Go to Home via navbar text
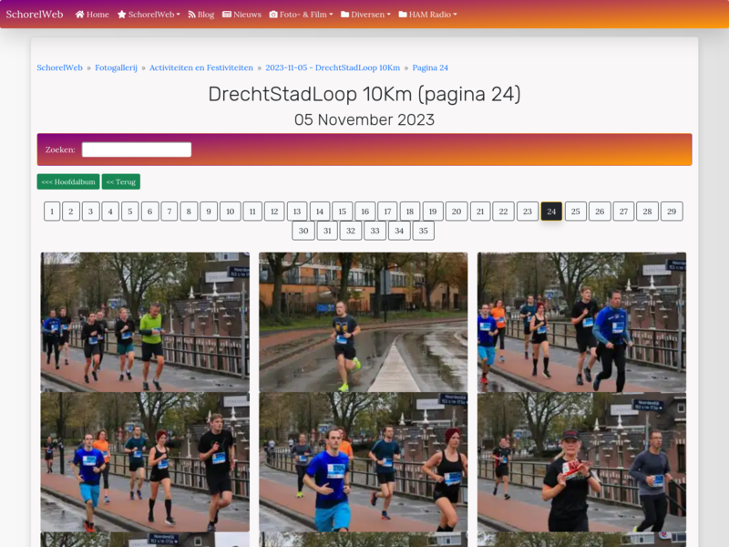This screenshot has width=729, height=547. tap(98, 15)
